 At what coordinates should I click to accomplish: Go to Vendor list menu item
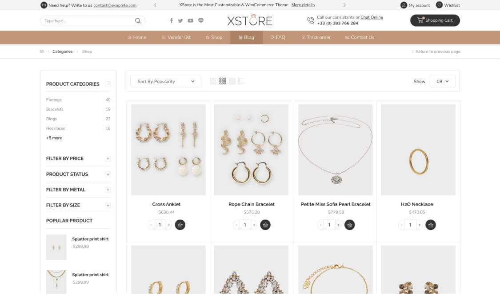pyautogui.click(x=176, y=37)
